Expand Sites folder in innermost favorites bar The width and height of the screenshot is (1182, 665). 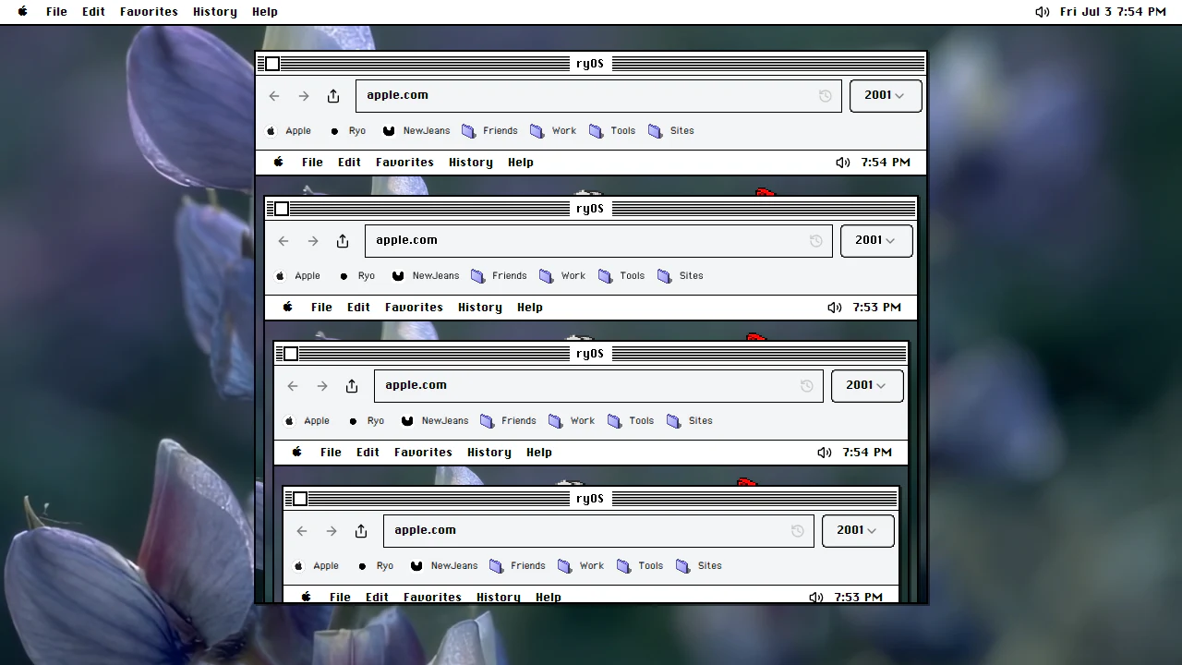pyautogui.click(x=699, y=566)
